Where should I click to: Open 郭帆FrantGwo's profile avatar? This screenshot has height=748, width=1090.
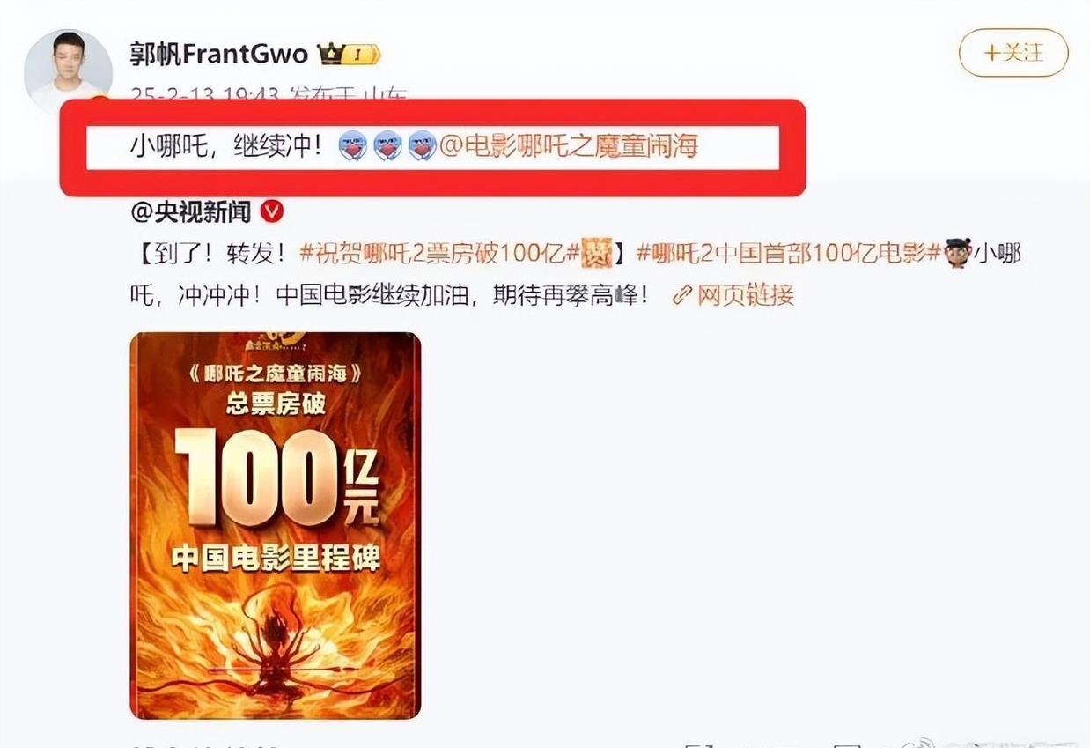(68, 72)
